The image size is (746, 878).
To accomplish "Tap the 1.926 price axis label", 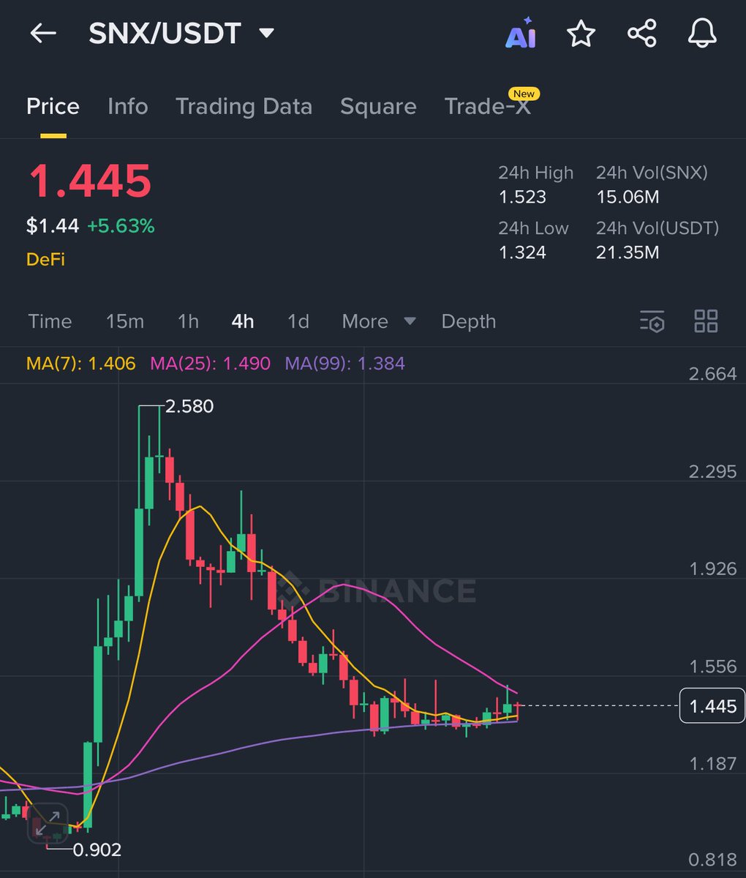I will coord(713,569).
